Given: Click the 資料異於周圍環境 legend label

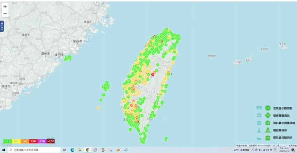Looking at the screenshot, I should [284, 123].
